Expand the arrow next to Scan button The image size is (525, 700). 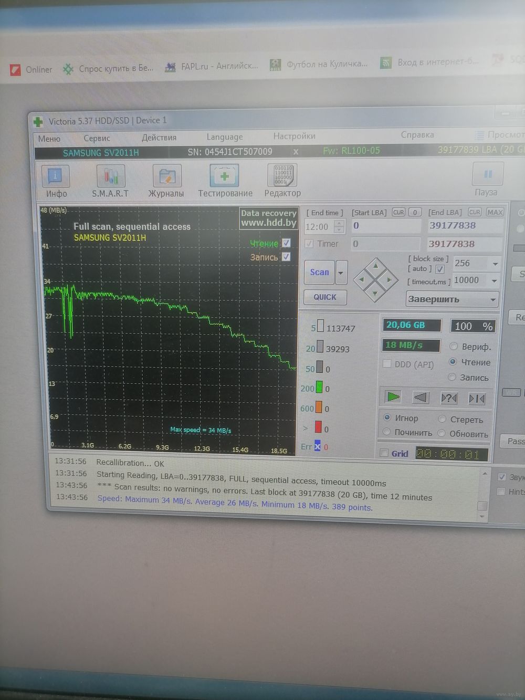point(341,273)
